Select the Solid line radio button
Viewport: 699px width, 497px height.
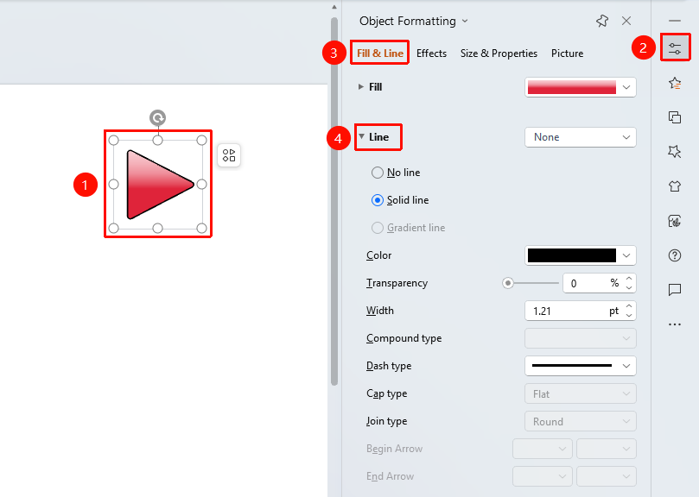[378, 200]
